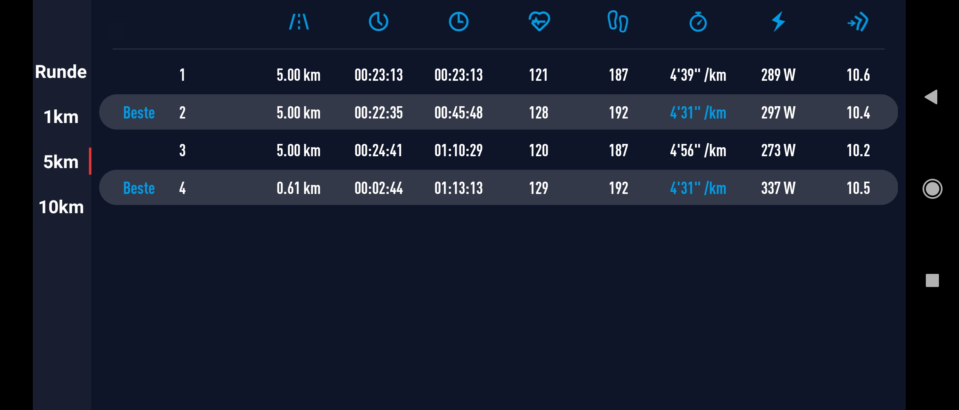Switch to the 1km split tab
959x410 pixels.
pyautogui.click(x=61, y=117)
